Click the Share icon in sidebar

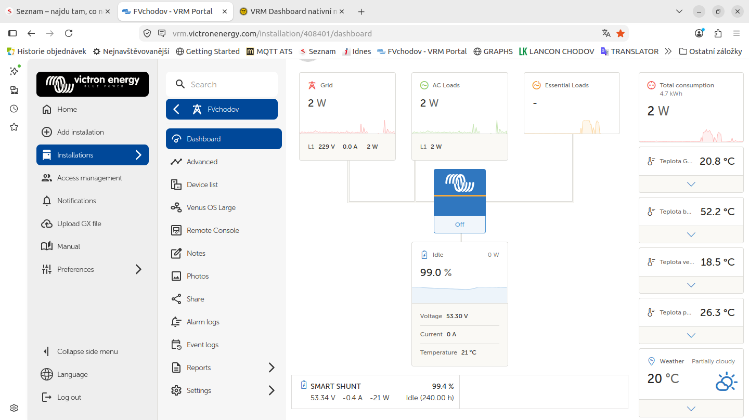176,299
